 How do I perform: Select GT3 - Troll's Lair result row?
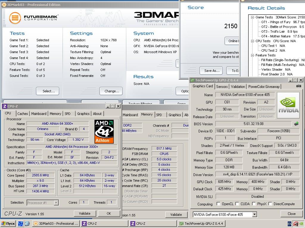279,31
